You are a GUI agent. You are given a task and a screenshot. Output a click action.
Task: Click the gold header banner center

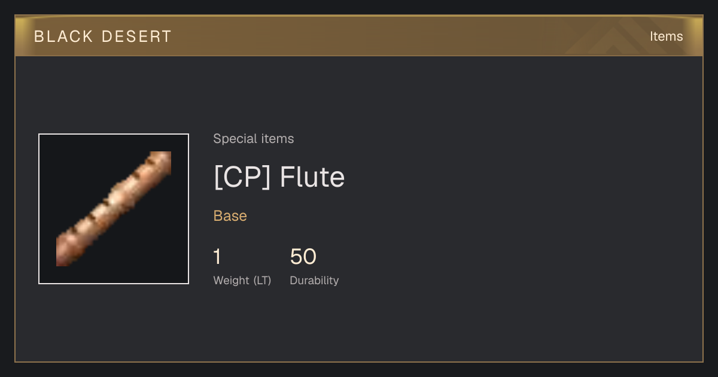tap(359, 36)
